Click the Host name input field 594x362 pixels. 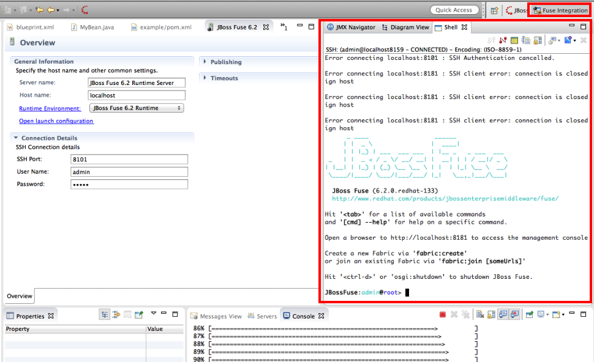click(137, 95)
